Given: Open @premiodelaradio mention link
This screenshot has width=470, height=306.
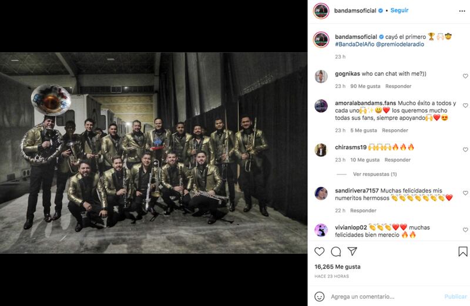Looking at the screenshot, I should click(x=400, y=45).
